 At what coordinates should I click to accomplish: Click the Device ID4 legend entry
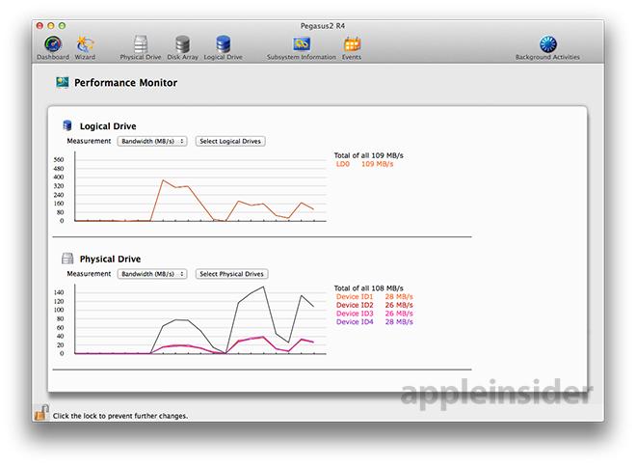[375, 322]
